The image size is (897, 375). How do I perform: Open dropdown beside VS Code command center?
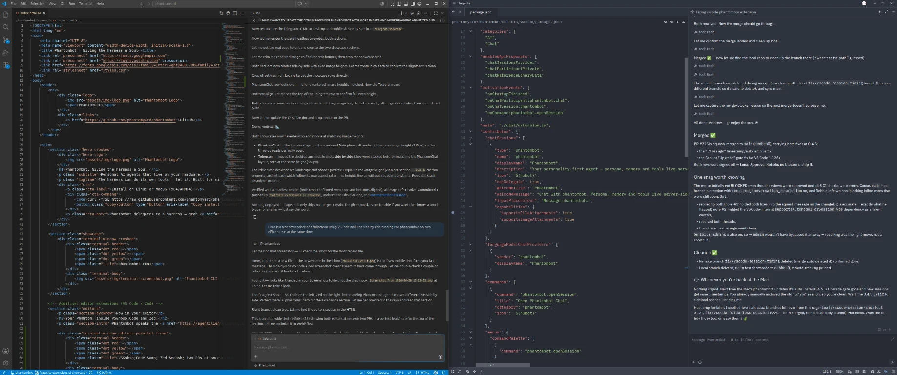[306, 4]
